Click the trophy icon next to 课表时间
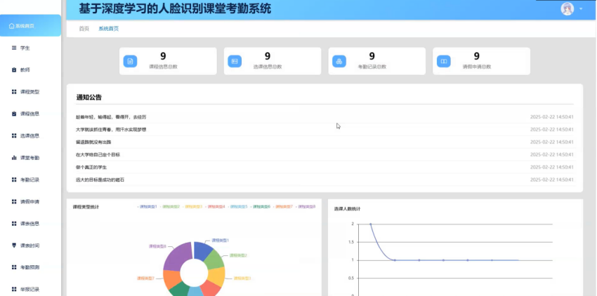 point(14,245)
